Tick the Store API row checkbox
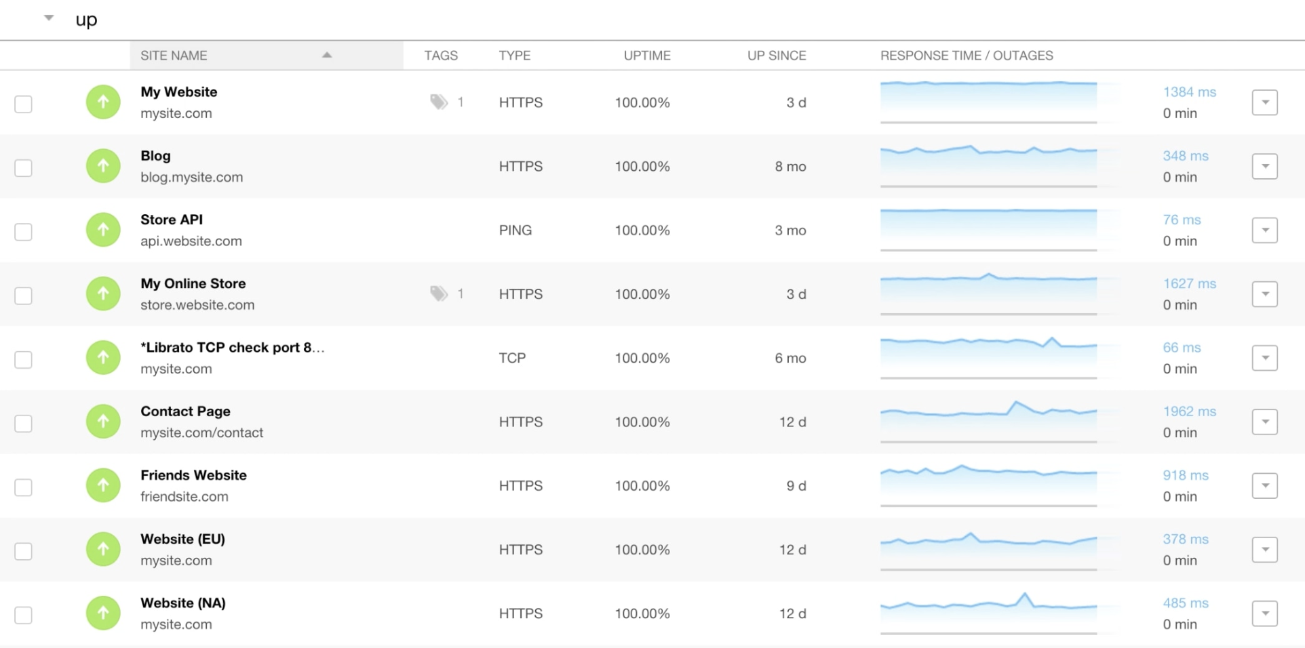 23,231
